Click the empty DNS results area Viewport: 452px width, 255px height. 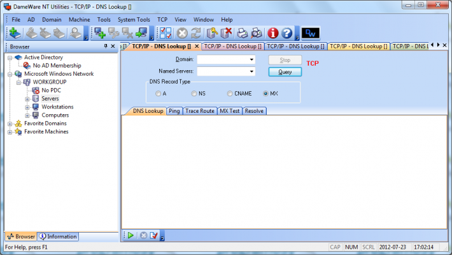(284, 172)
